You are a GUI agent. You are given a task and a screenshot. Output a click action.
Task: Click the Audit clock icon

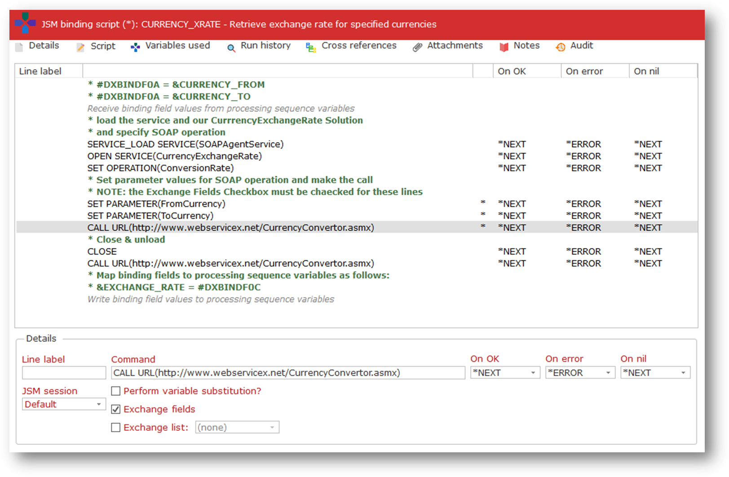coord(561,48)
